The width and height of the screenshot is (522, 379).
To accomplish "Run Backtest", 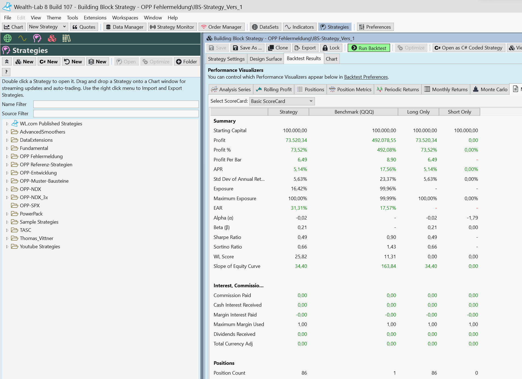I will pos(369,48).
